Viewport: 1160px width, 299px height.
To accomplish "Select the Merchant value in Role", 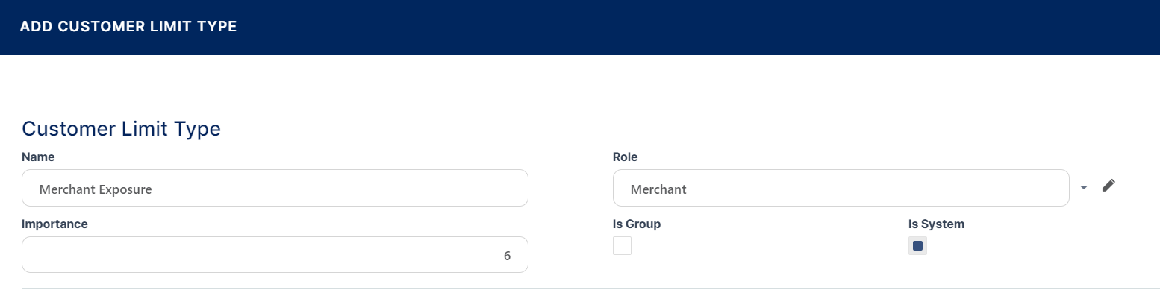I will tap(658, 190).
